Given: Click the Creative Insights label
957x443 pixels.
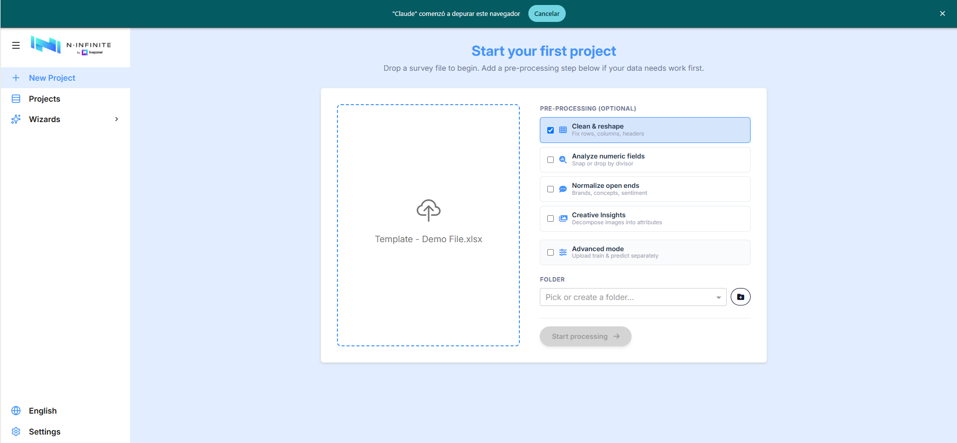Looking at the screenshot, I should pos(599,215).
